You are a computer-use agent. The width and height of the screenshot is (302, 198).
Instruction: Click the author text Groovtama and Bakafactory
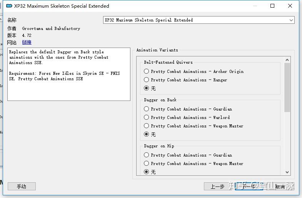tap(51, 28)
